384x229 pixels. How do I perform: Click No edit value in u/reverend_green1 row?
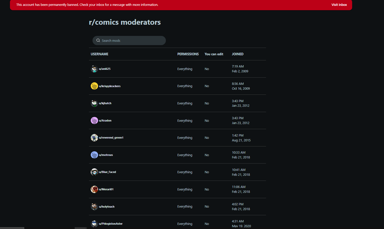207,138
